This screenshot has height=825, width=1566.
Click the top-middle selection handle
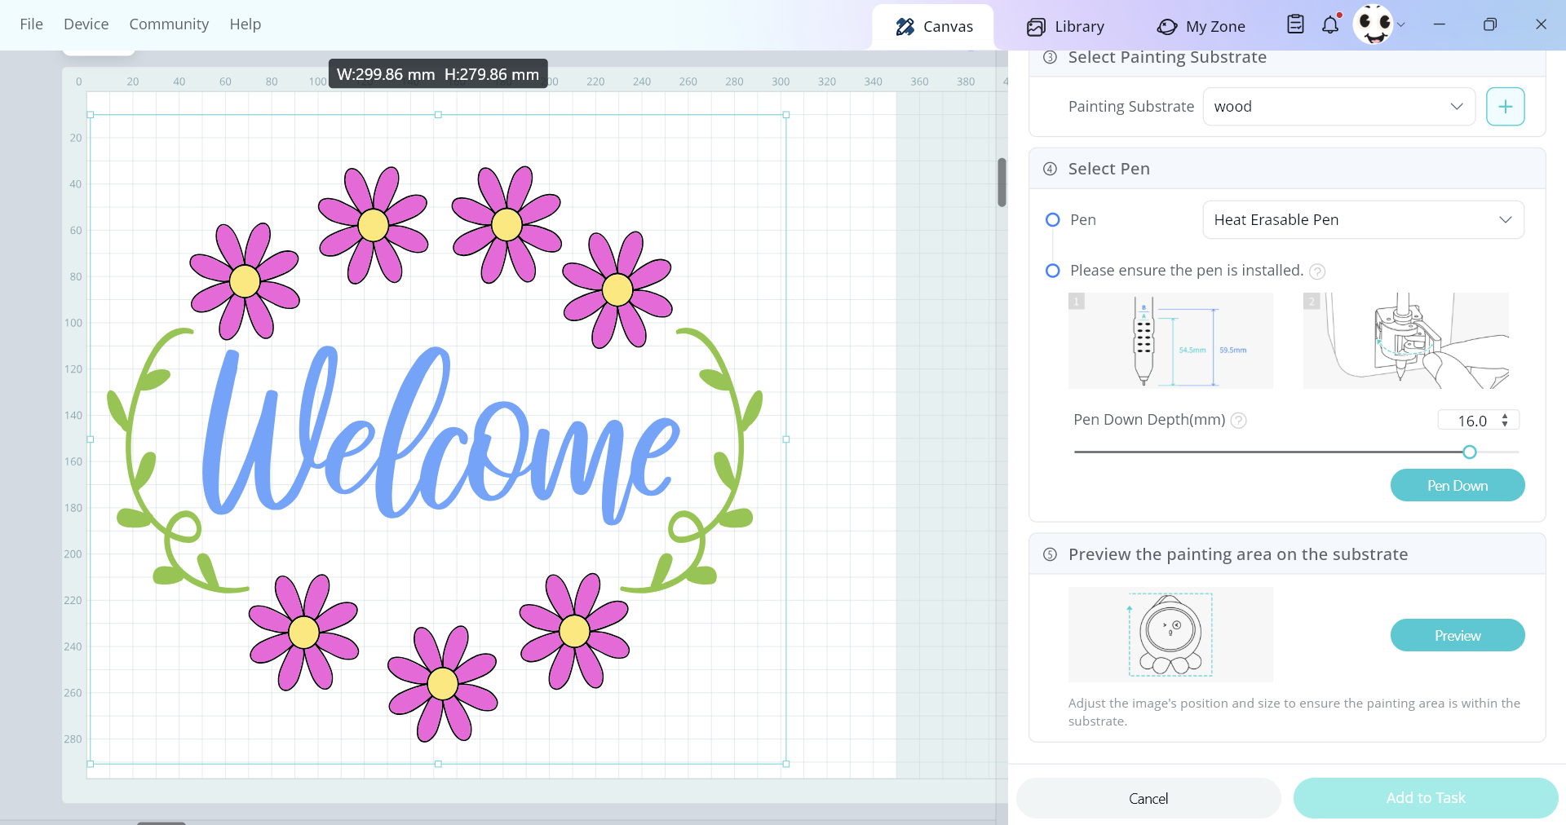tap(438, 115)
